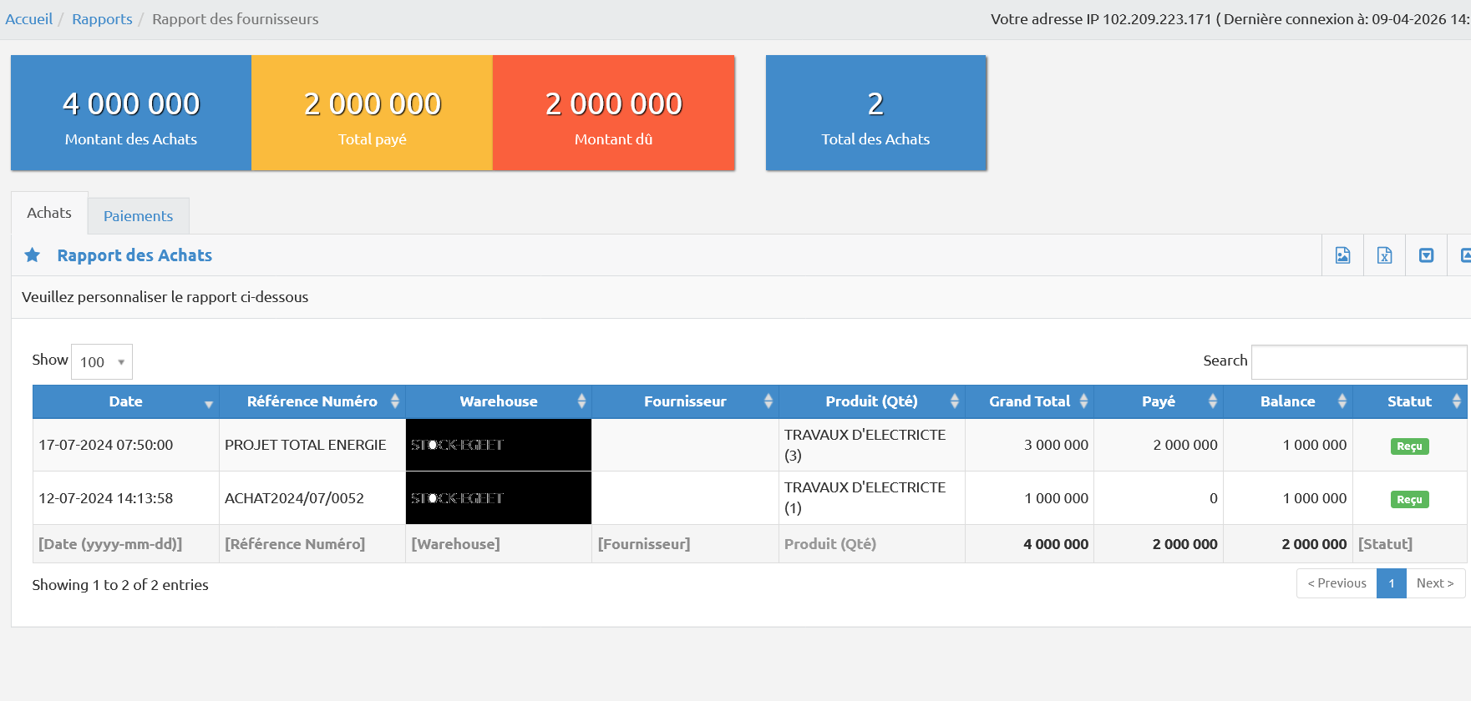Click the caret-down toggle icon in report header
Image resolution: width=1471 pixels, height=701 pixels.
pos(1426,255)
